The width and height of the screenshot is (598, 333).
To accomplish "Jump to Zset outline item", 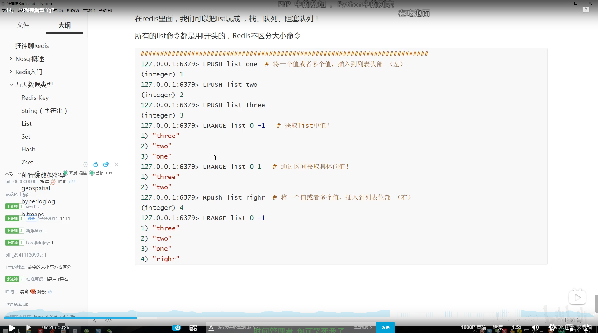I will pyautogui.click(x=27, y=162).
